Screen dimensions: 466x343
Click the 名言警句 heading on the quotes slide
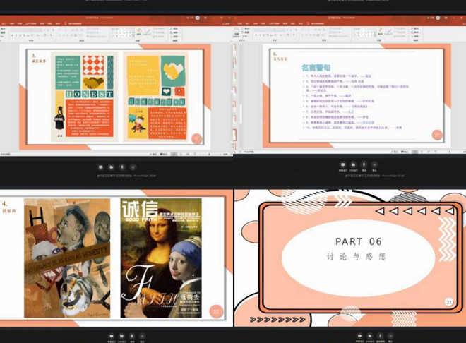pos(317,67)
